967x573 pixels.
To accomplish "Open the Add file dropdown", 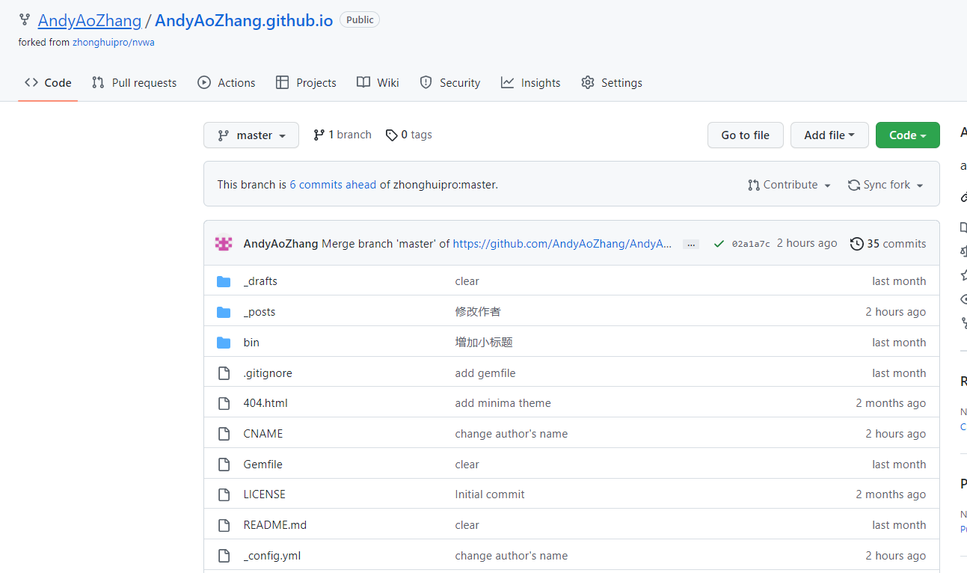I will coord(829,135).
